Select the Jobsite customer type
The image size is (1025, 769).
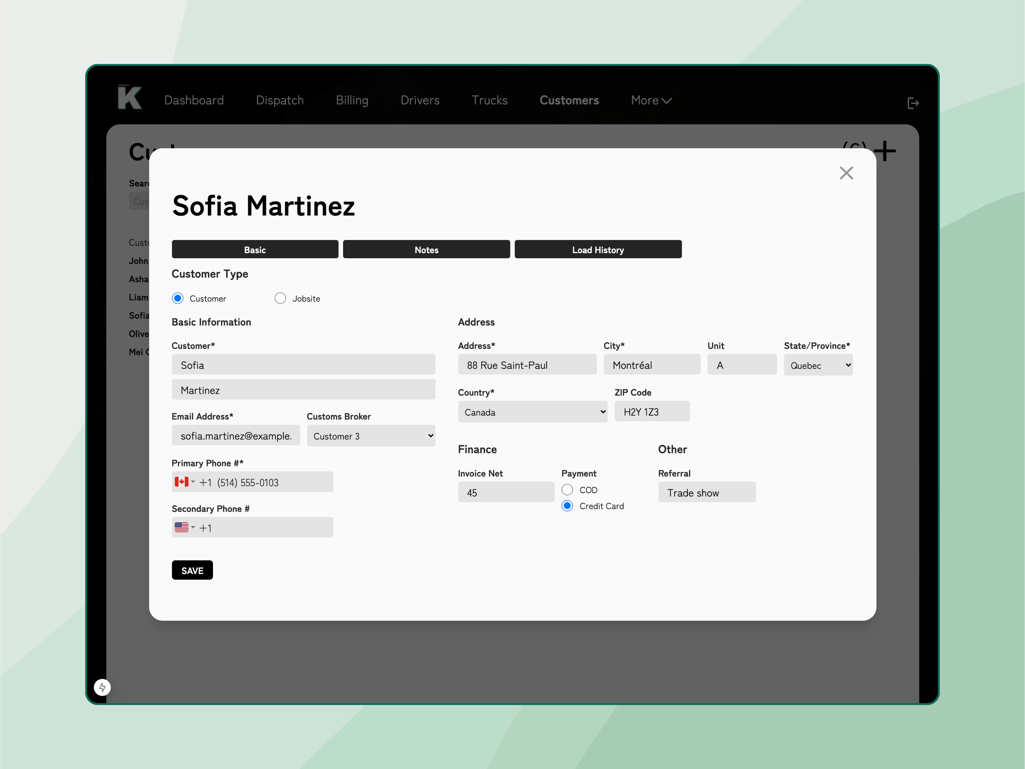(280, 298)
